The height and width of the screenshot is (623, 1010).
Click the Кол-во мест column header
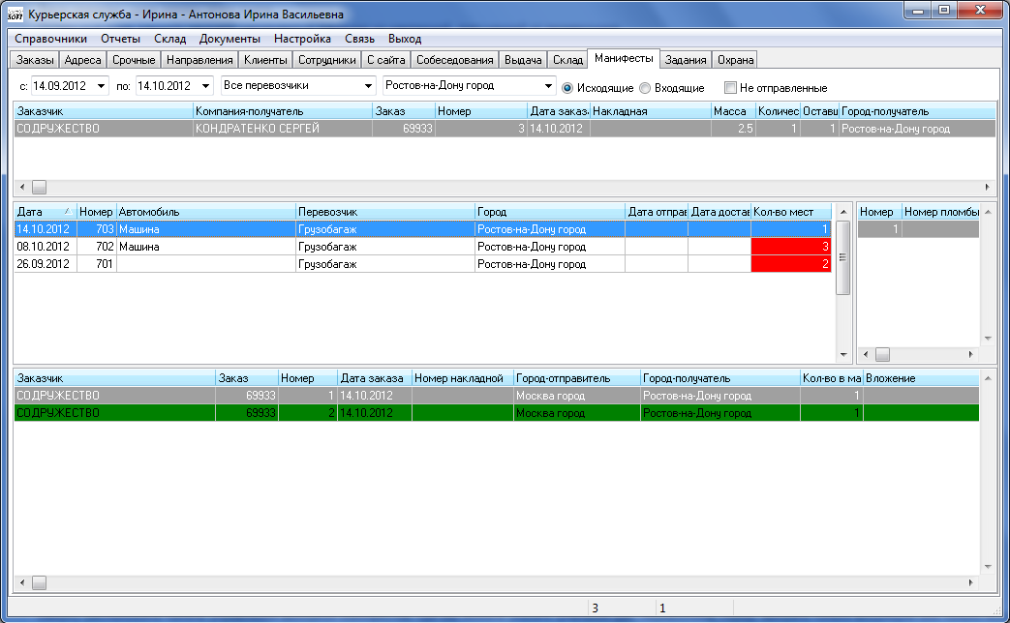click(x=792, y=212)
